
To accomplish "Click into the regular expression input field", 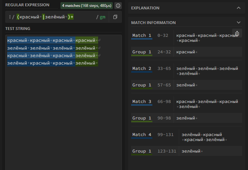I will pos(56,17).
